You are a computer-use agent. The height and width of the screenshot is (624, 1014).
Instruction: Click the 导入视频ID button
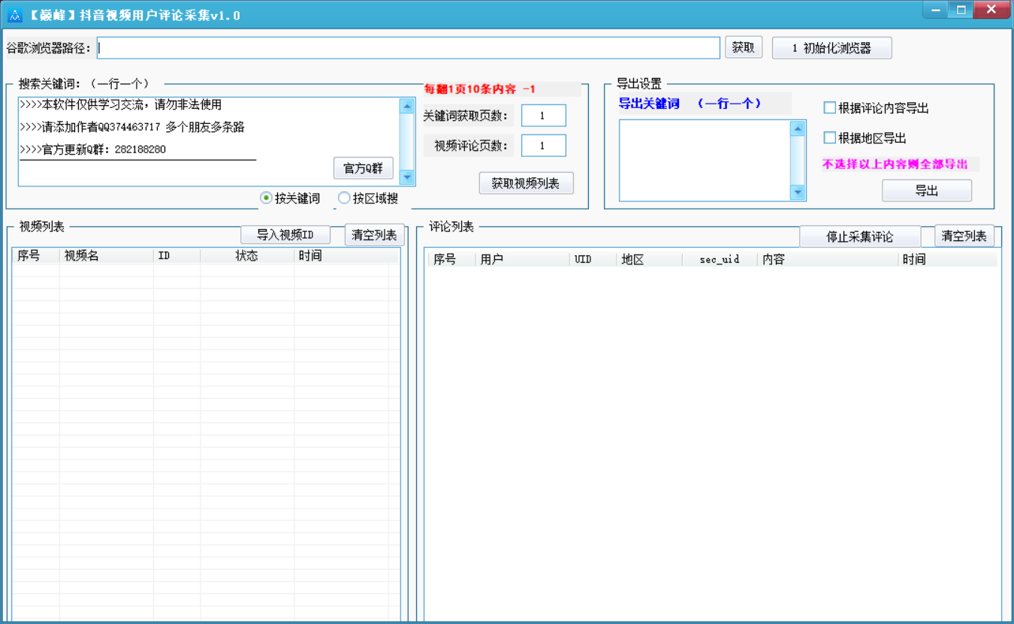tap(285, 234)
